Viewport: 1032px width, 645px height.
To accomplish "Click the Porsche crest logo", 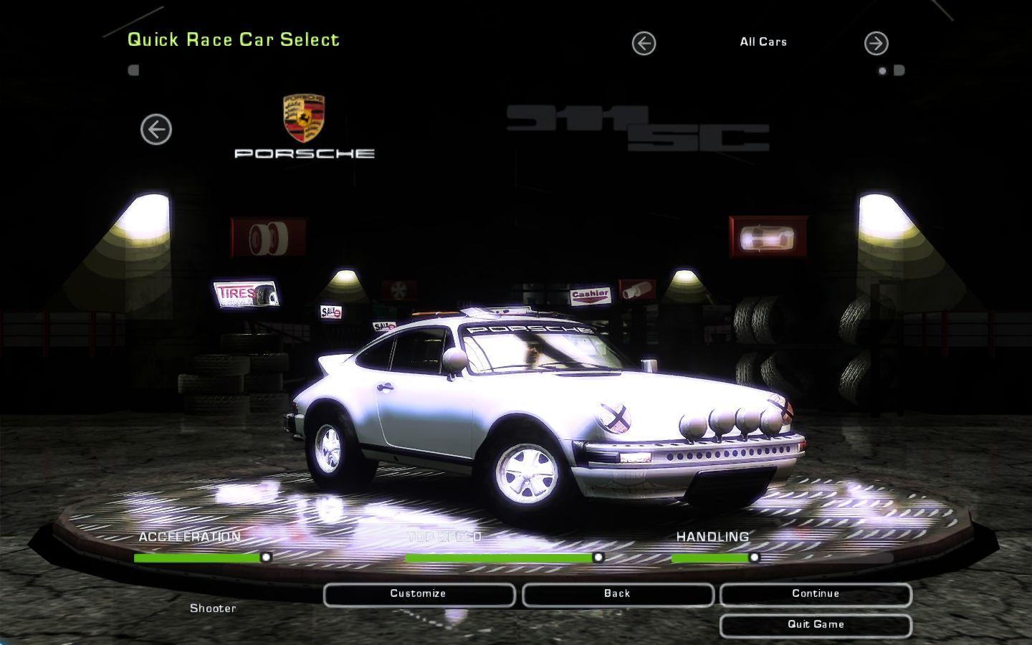I will coord(304,118).
